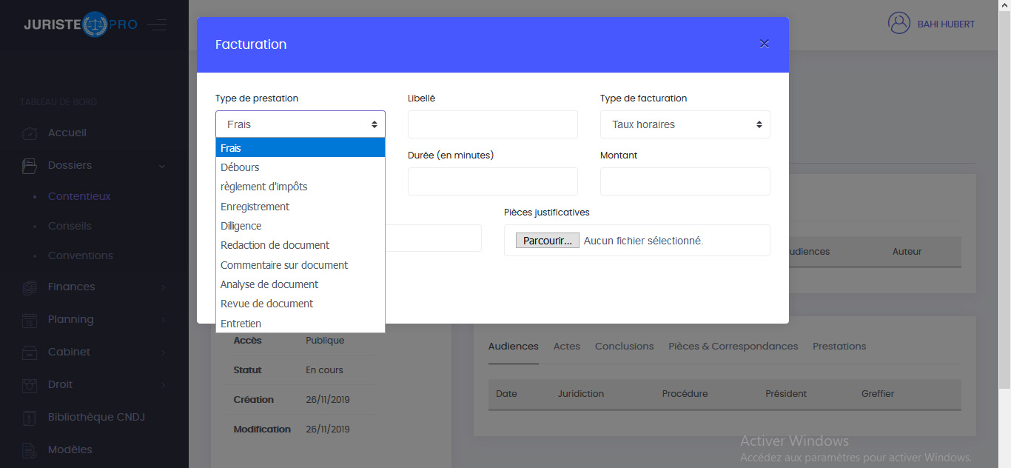The image size is (1011, 468).
Task: Open the Conseils sidebar link
Action: tap(70, 226)
